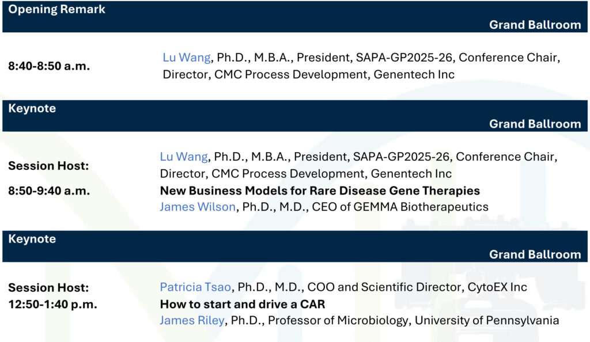This screenshot has width=590, height=342.
Task: Click the 12:50-1:40 p.m. time slot
Action: [52, 305]
